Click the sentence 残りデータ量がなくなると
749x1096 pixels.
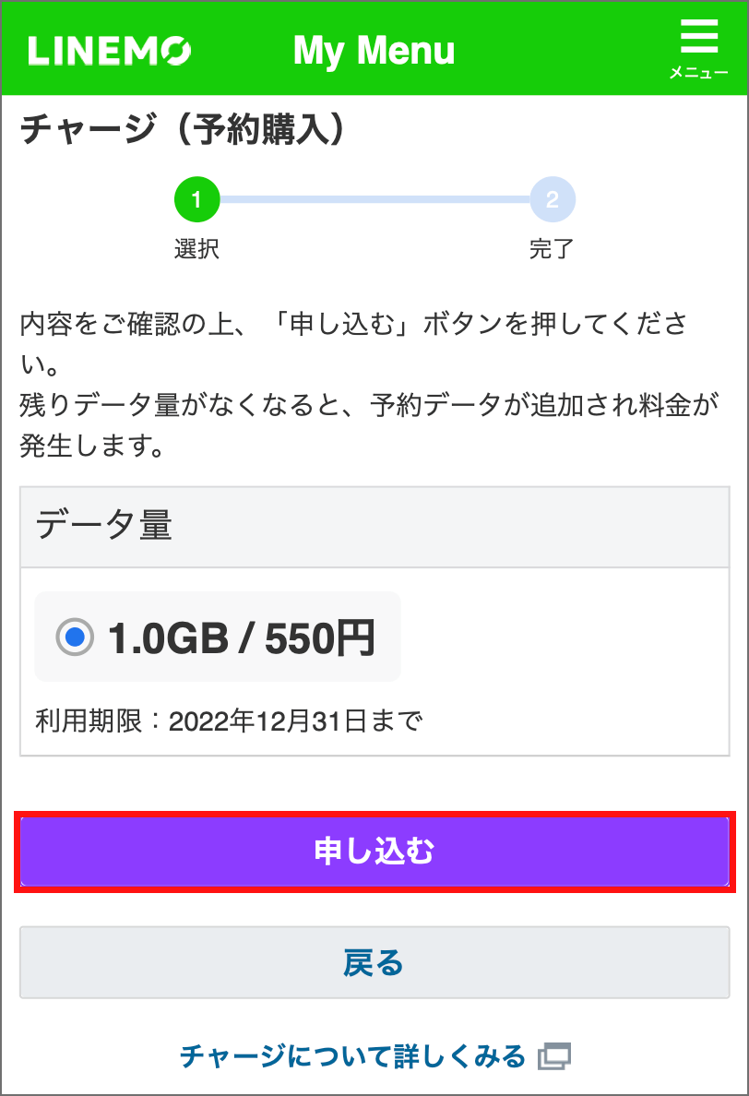pos(369,425)
